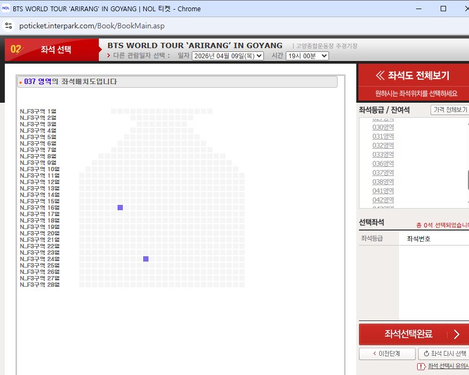The width and height of the screenshot is (469, 375).
Task: Select the 042영역 zone link
Action: click(x=383, y=200)
